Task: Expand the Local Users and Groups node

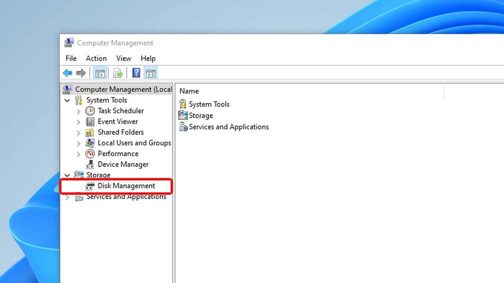Action: click(78, 143)
